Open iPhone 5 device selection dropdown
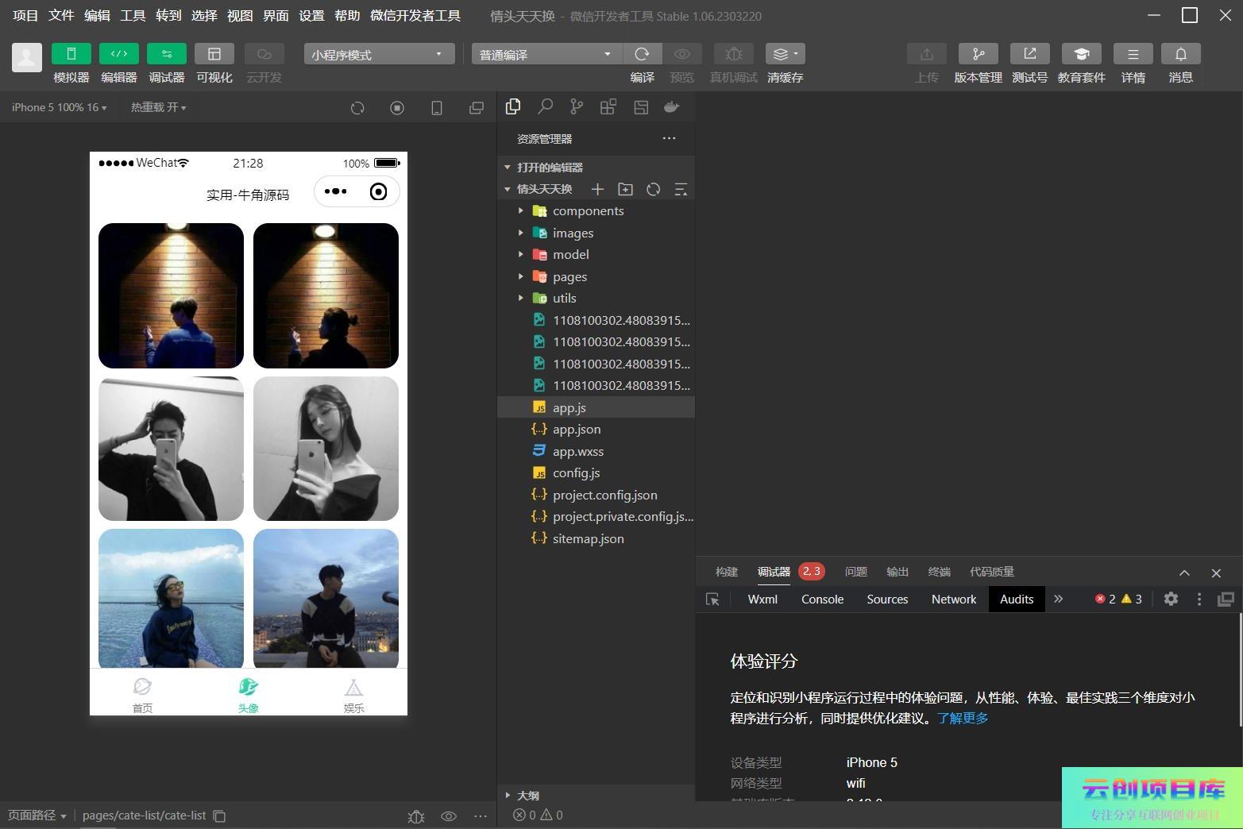This screenshot has height=829, width=1243. [x=59, y=107]
